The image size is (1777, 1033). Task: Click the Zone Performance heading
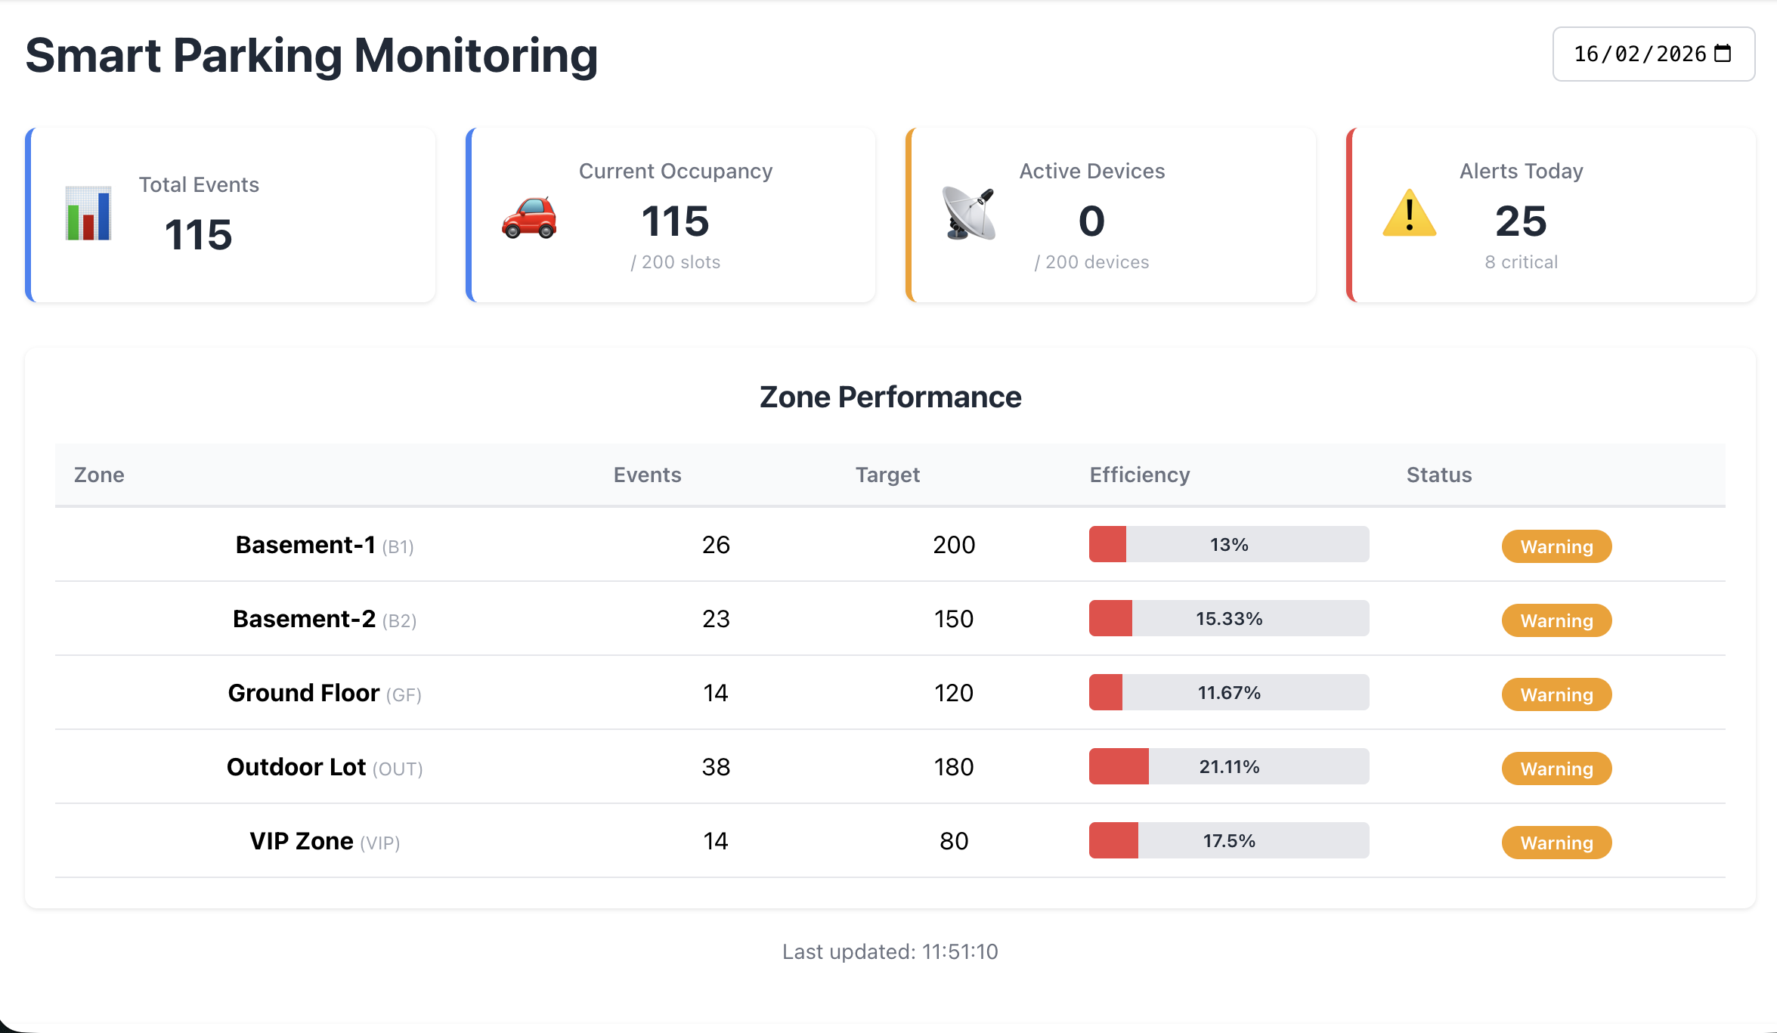[x=890, y=397]
